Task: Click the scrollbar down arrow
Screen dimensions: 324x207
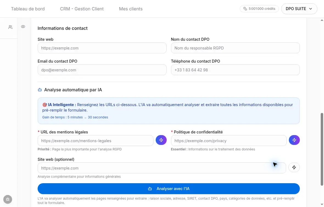Action: pyautogui.click(x=322, y=204)
